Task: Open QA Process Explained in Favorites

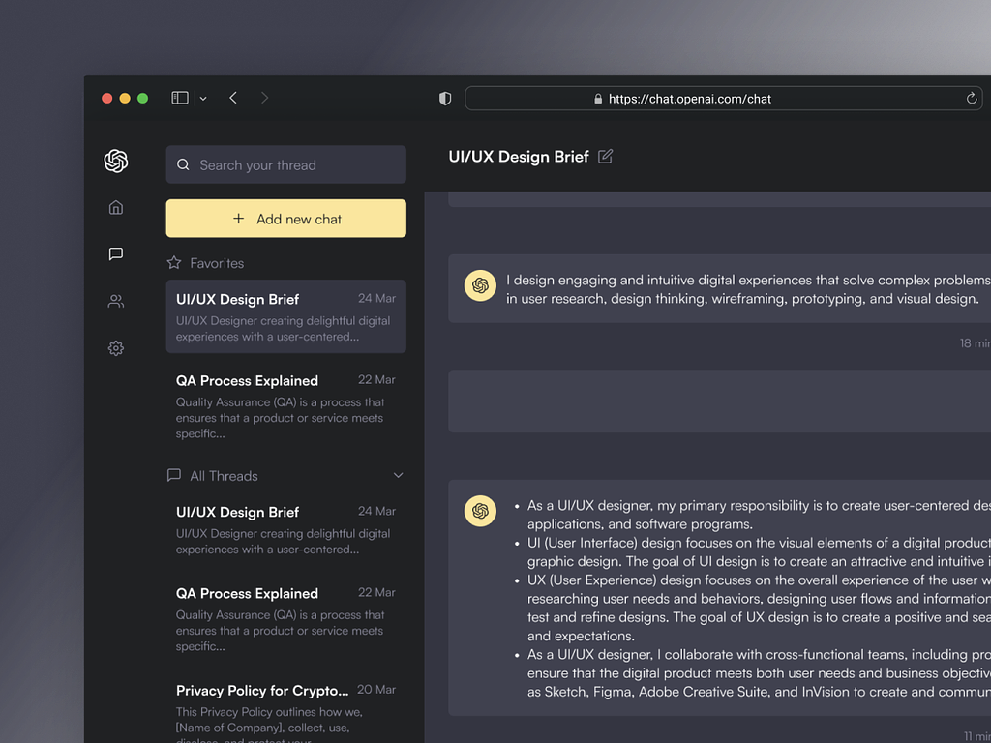Action: 286,405
